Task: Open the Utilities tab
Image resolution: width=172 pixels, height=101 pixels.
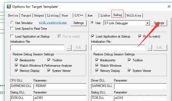Action: click(x=134, y=15)
